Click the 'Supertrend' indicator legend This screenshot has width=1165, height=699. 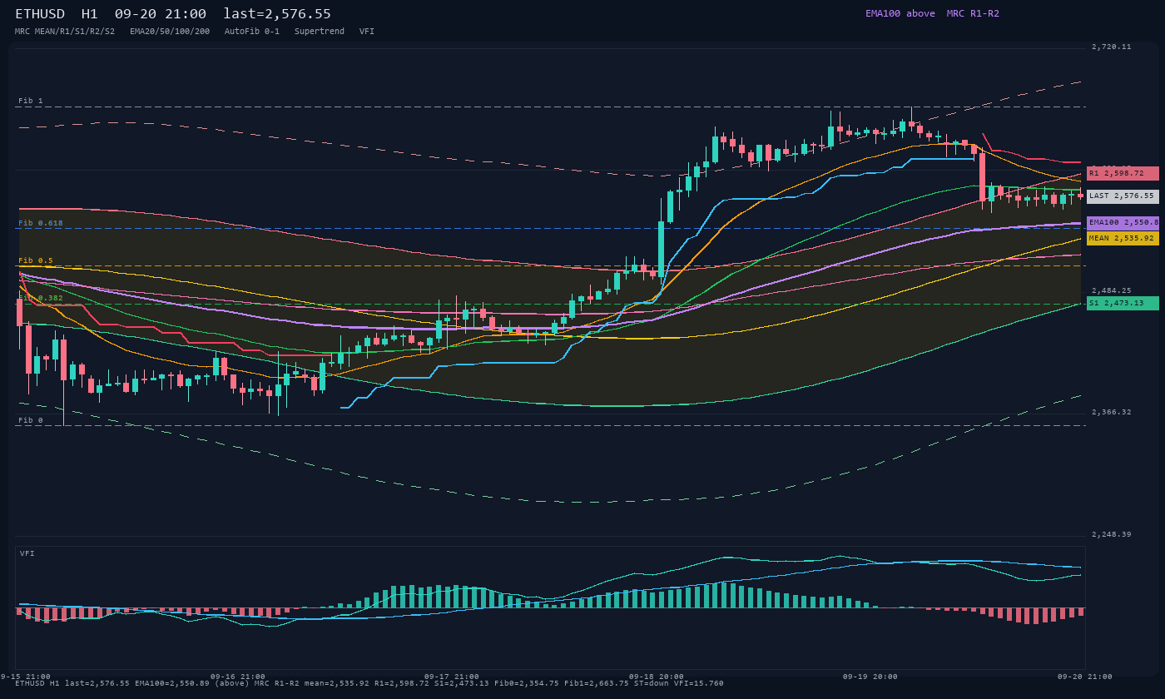(x=320, y=31)
